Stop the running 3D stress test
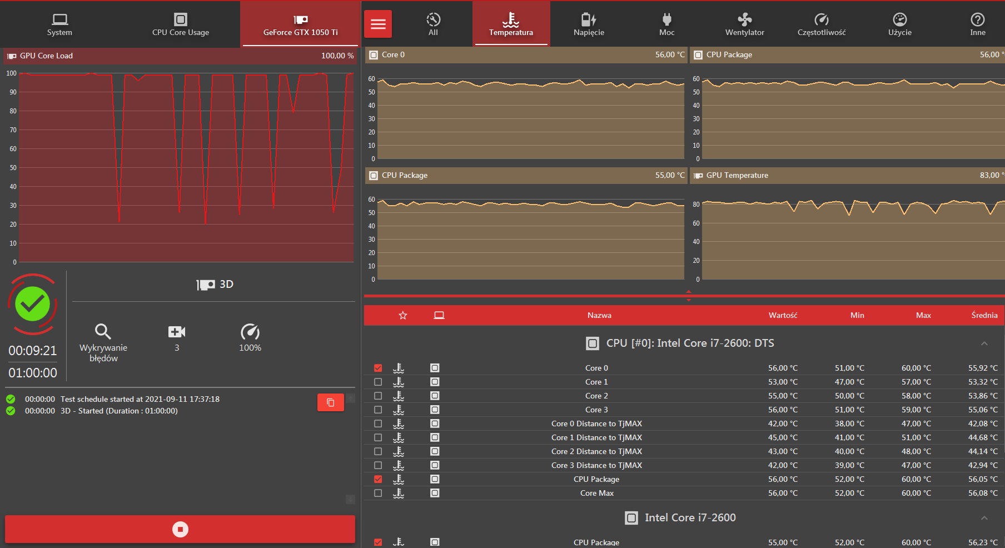The width and height of the screenshot is (1005, 548). coord(180,529)
